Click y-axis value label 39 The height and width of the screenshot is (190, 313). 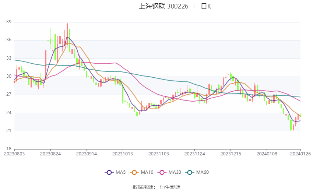9,22
